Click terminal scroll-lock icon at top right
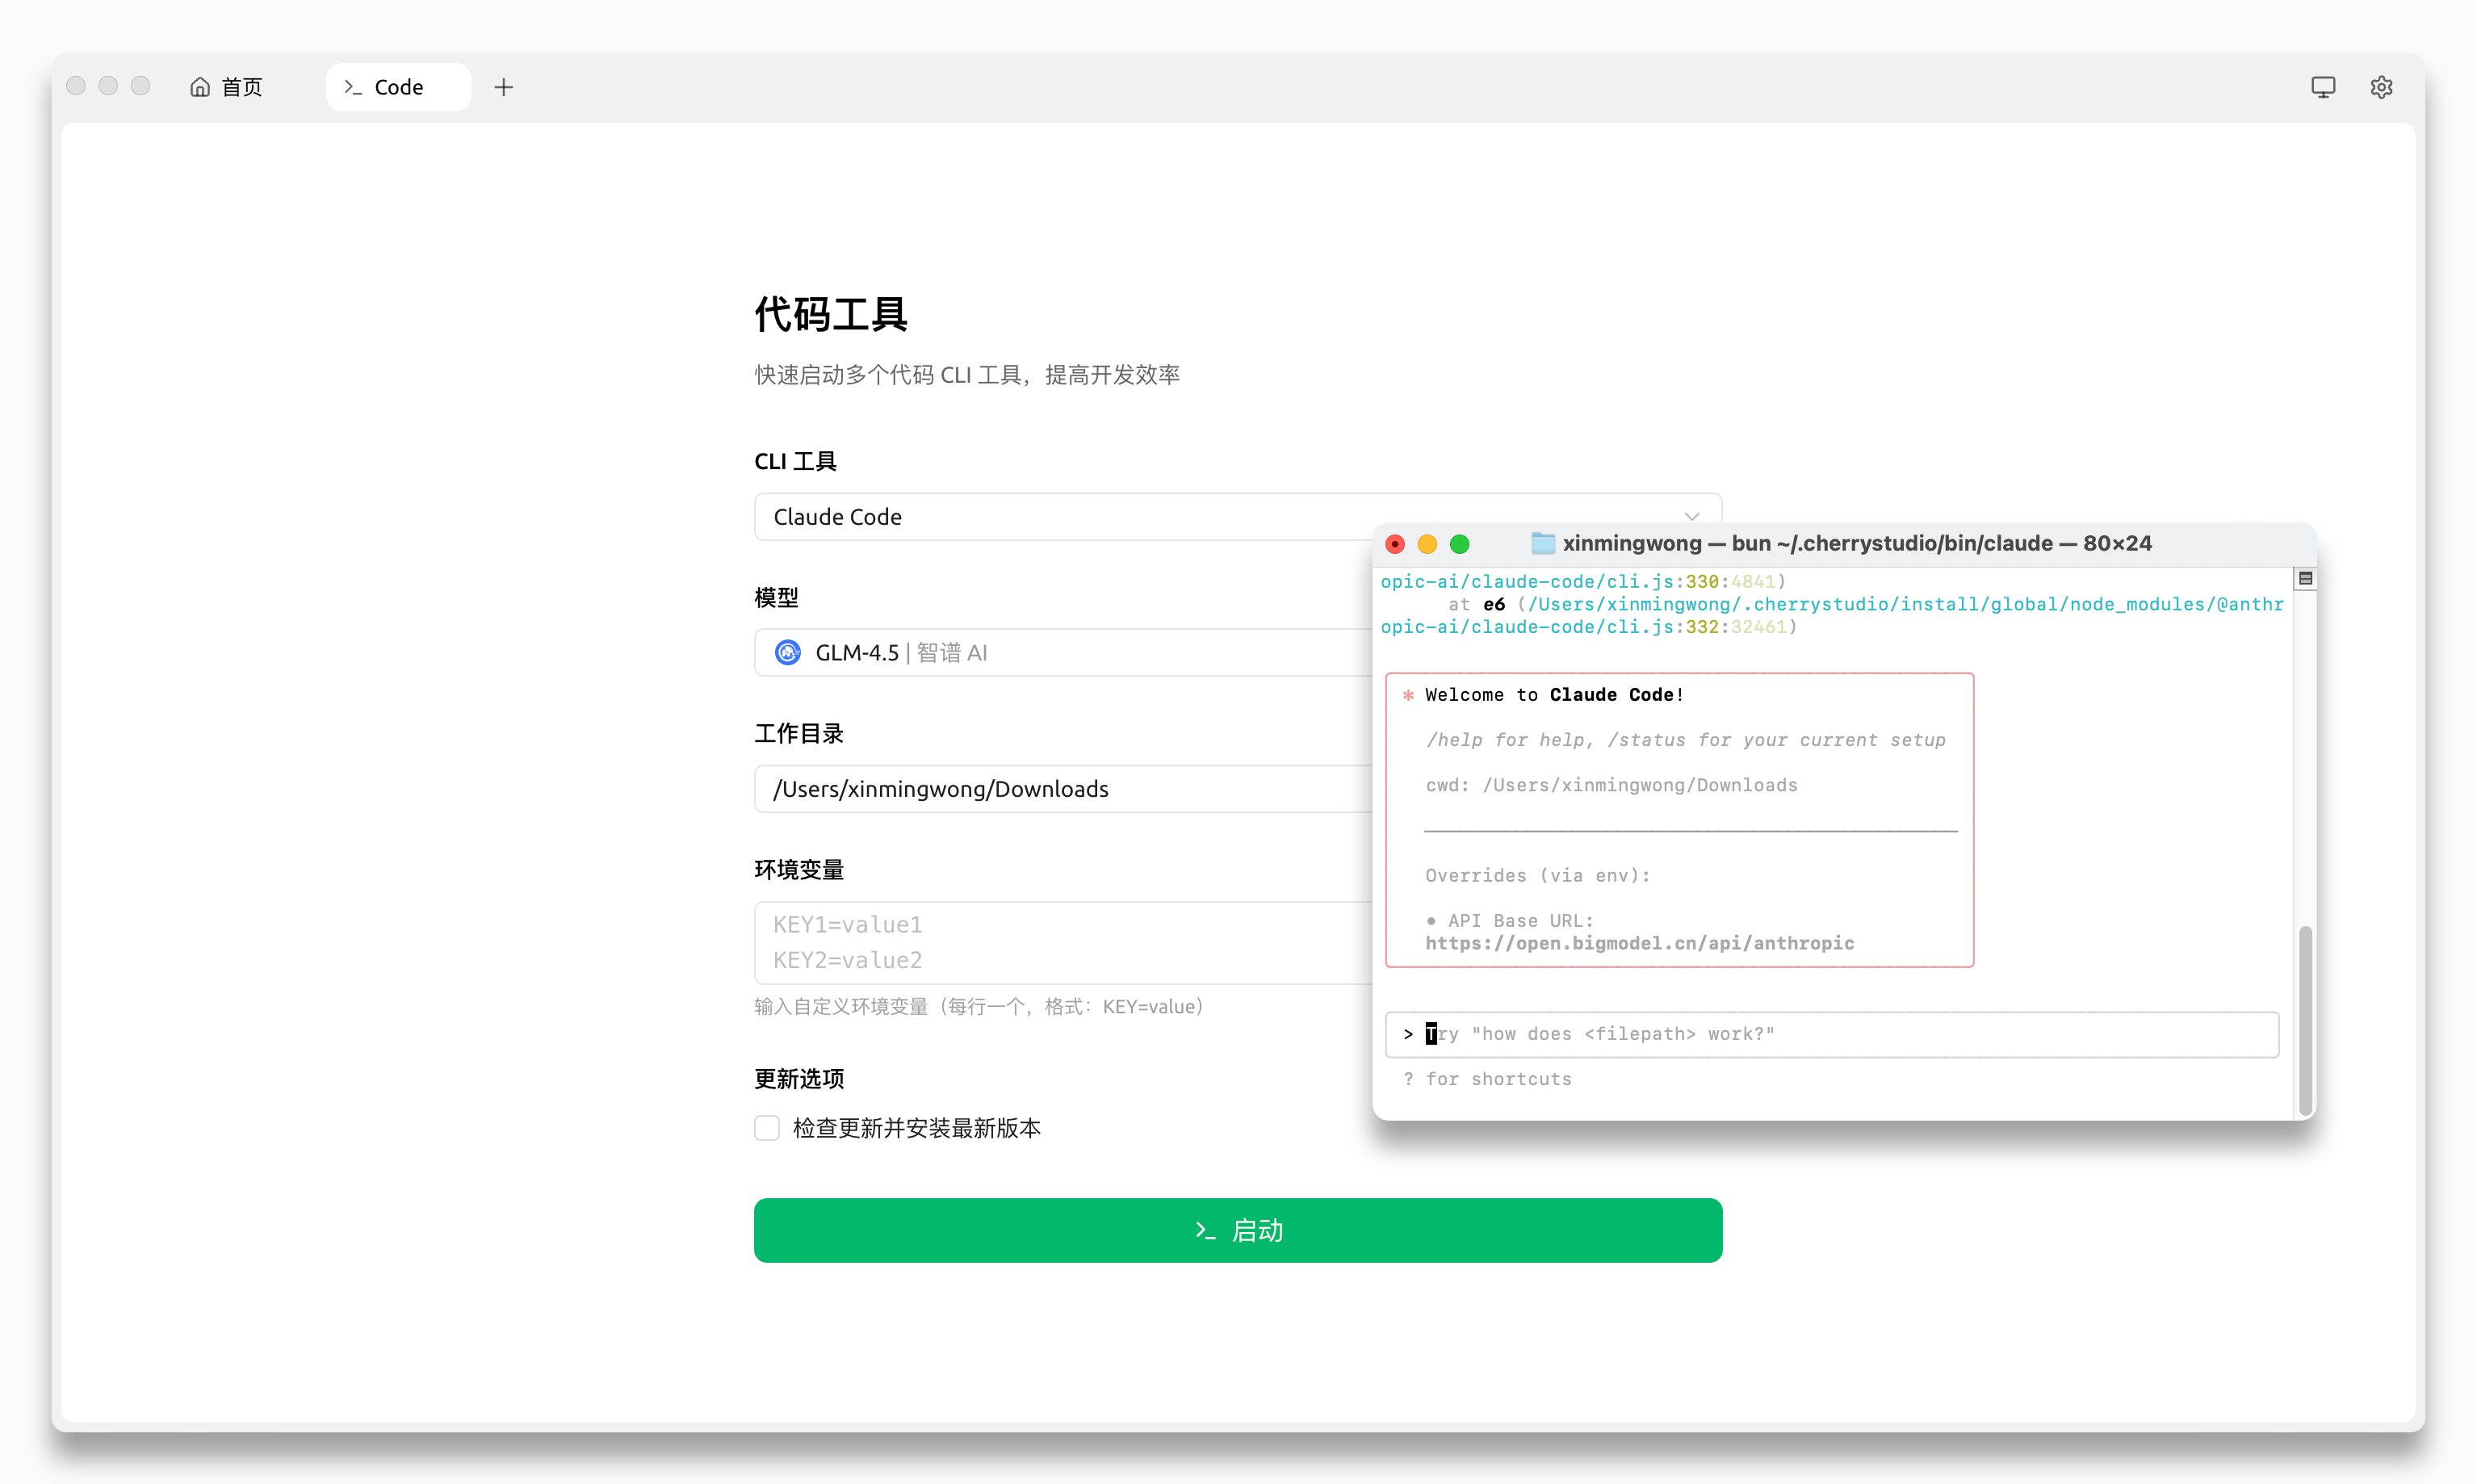2477x1484 pixels. coord(2305,579)
